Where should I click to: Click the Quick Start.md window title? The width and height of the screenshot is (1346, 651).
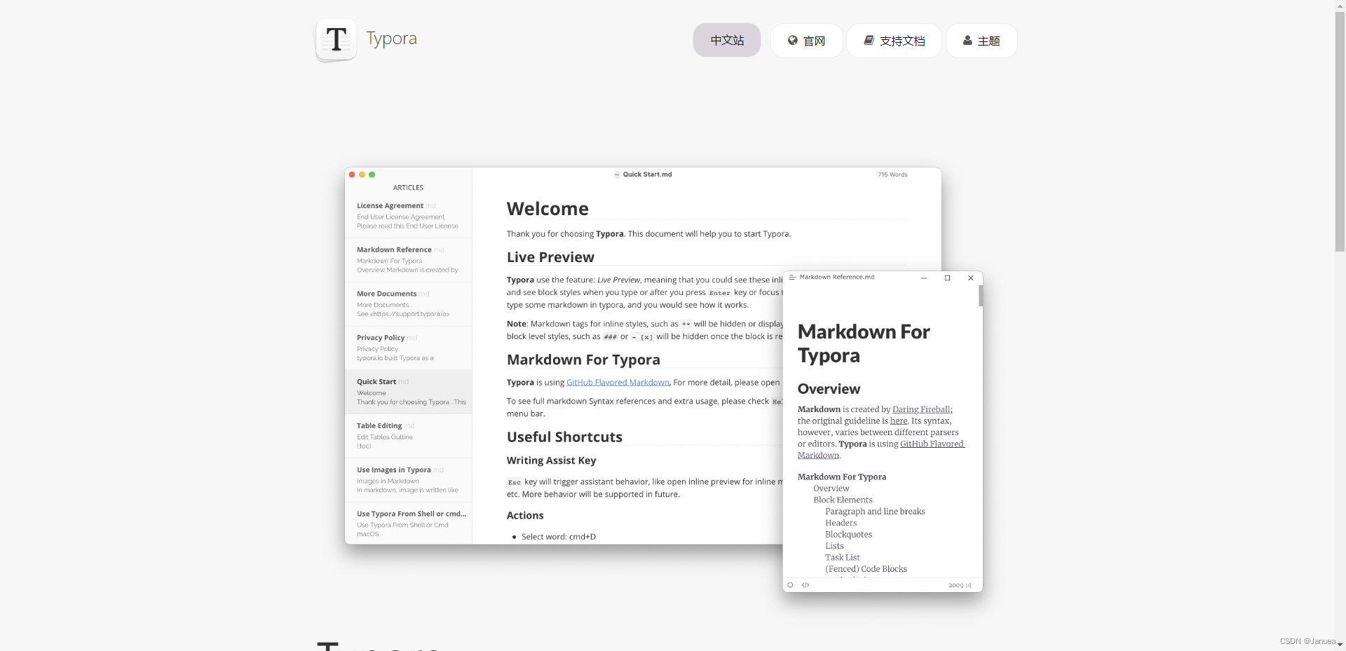point(647,174)
